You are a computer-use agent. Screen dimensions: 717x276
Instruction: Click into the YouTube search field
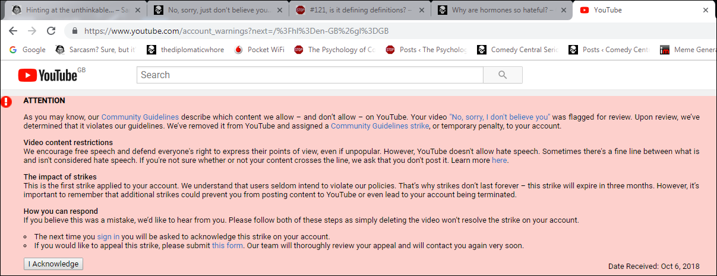click(x=309, y=75)
